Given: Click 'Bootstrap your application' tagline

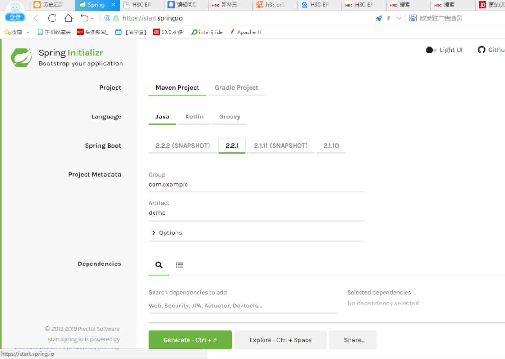Looking at the screenshot, I should [81, 63].
